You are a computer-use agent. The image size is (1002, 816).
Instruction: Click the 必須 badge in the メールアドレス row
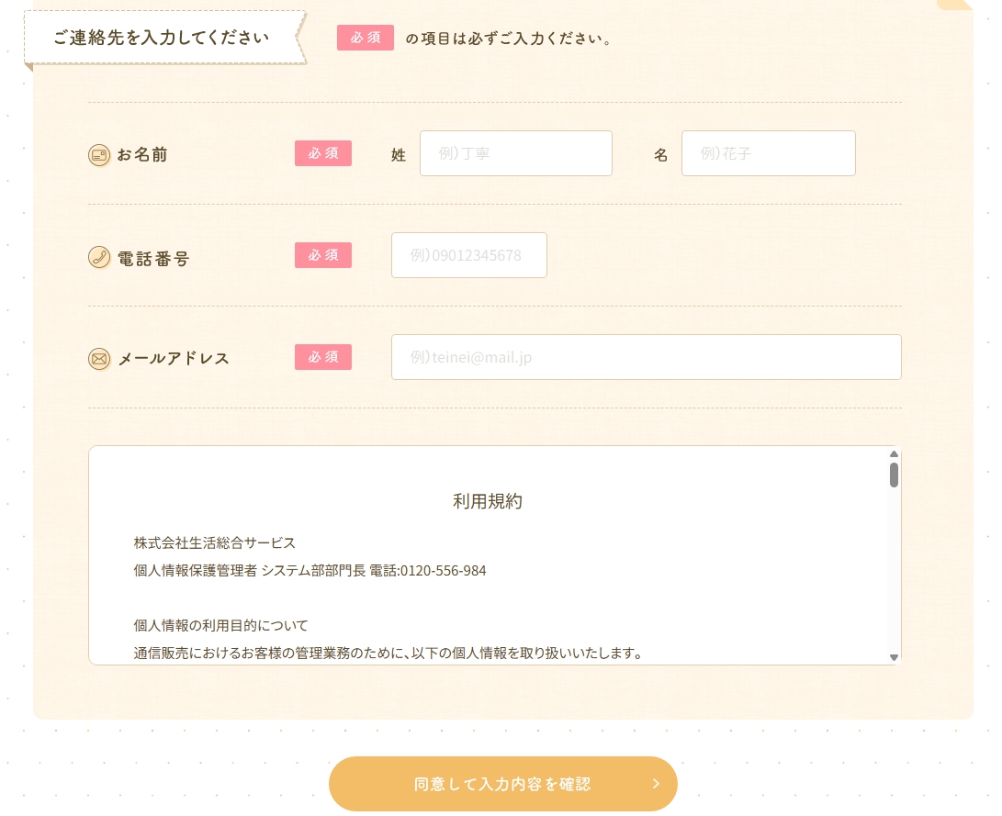322,357
